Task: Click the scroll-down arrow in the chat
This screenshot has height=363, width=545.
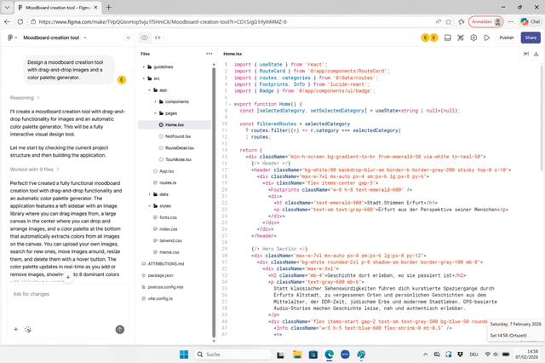Action: [68, 278]
